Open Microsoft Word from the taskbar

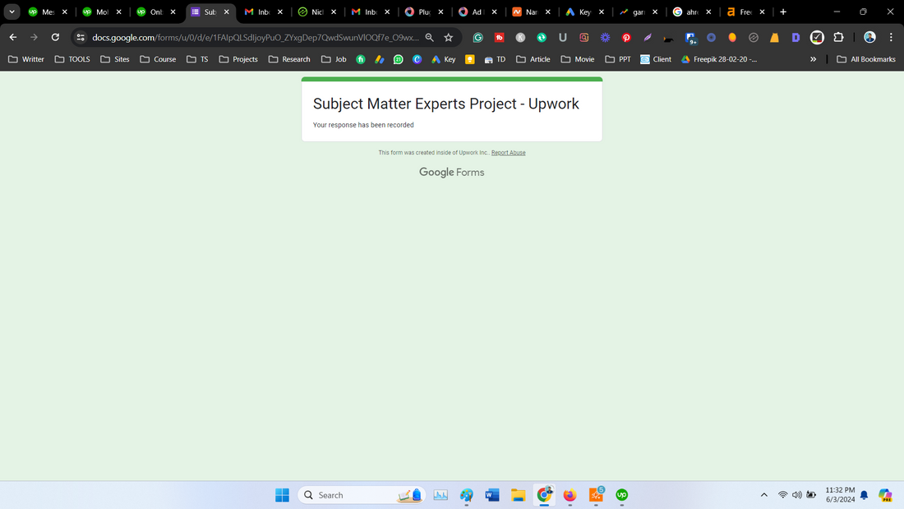pyautogui.click(x=491, y=495)
